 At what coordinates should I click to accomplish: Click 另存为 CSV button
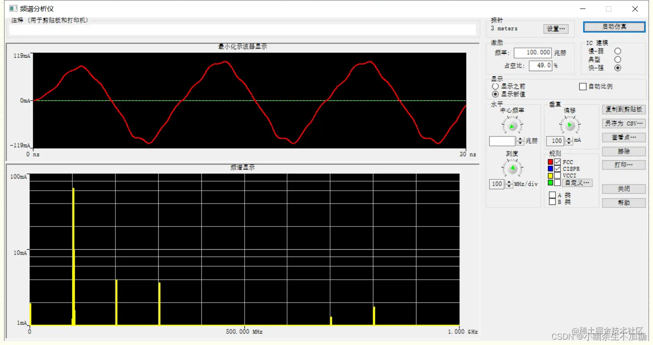click(x=623, y=124)
